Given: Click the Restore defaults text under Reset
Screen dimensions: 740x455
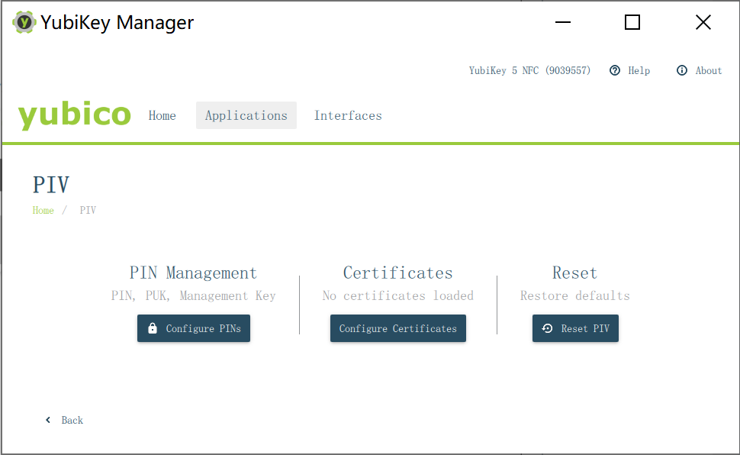Looking at the screenshot, I should pyautogui.click(x=574, y=295).
